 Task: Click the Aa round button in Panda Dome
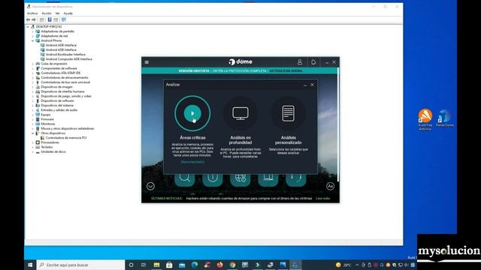330,186
